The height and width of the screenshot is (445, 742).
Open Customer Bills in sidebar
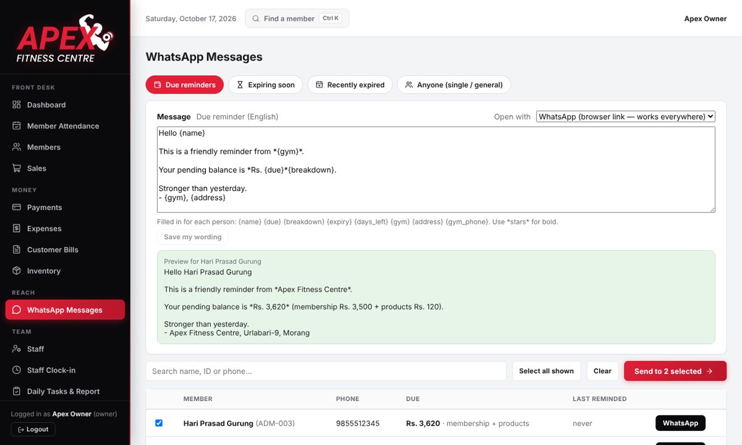(x=65, y=250)
